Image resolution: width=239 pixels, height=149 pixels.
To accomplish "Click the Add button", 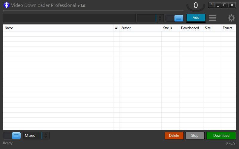I will click(x=196, y=18).
